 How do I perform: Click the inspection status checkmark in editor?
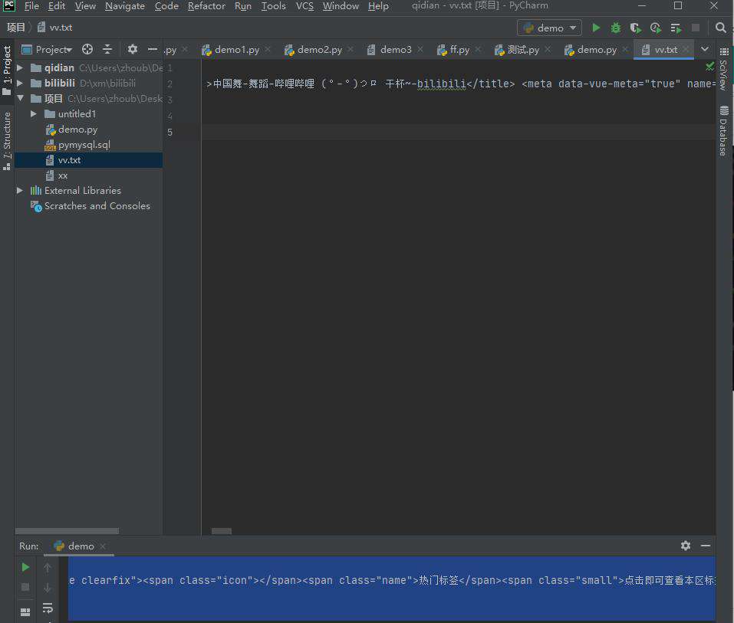(x=709, y=67)
